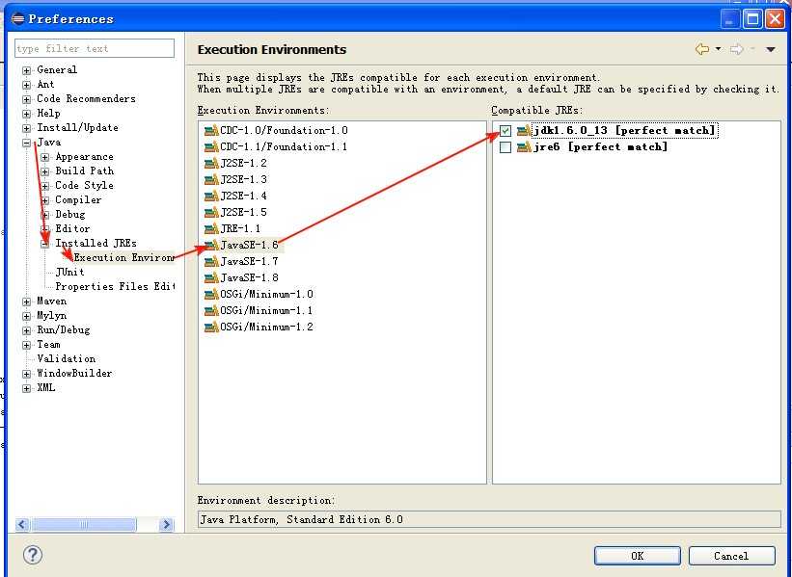The width and height of the screenshot is (792, 577).
Task: Click the J2SE-1.5 environment icon
Action: pyautogui.click(x=211, y=212)
